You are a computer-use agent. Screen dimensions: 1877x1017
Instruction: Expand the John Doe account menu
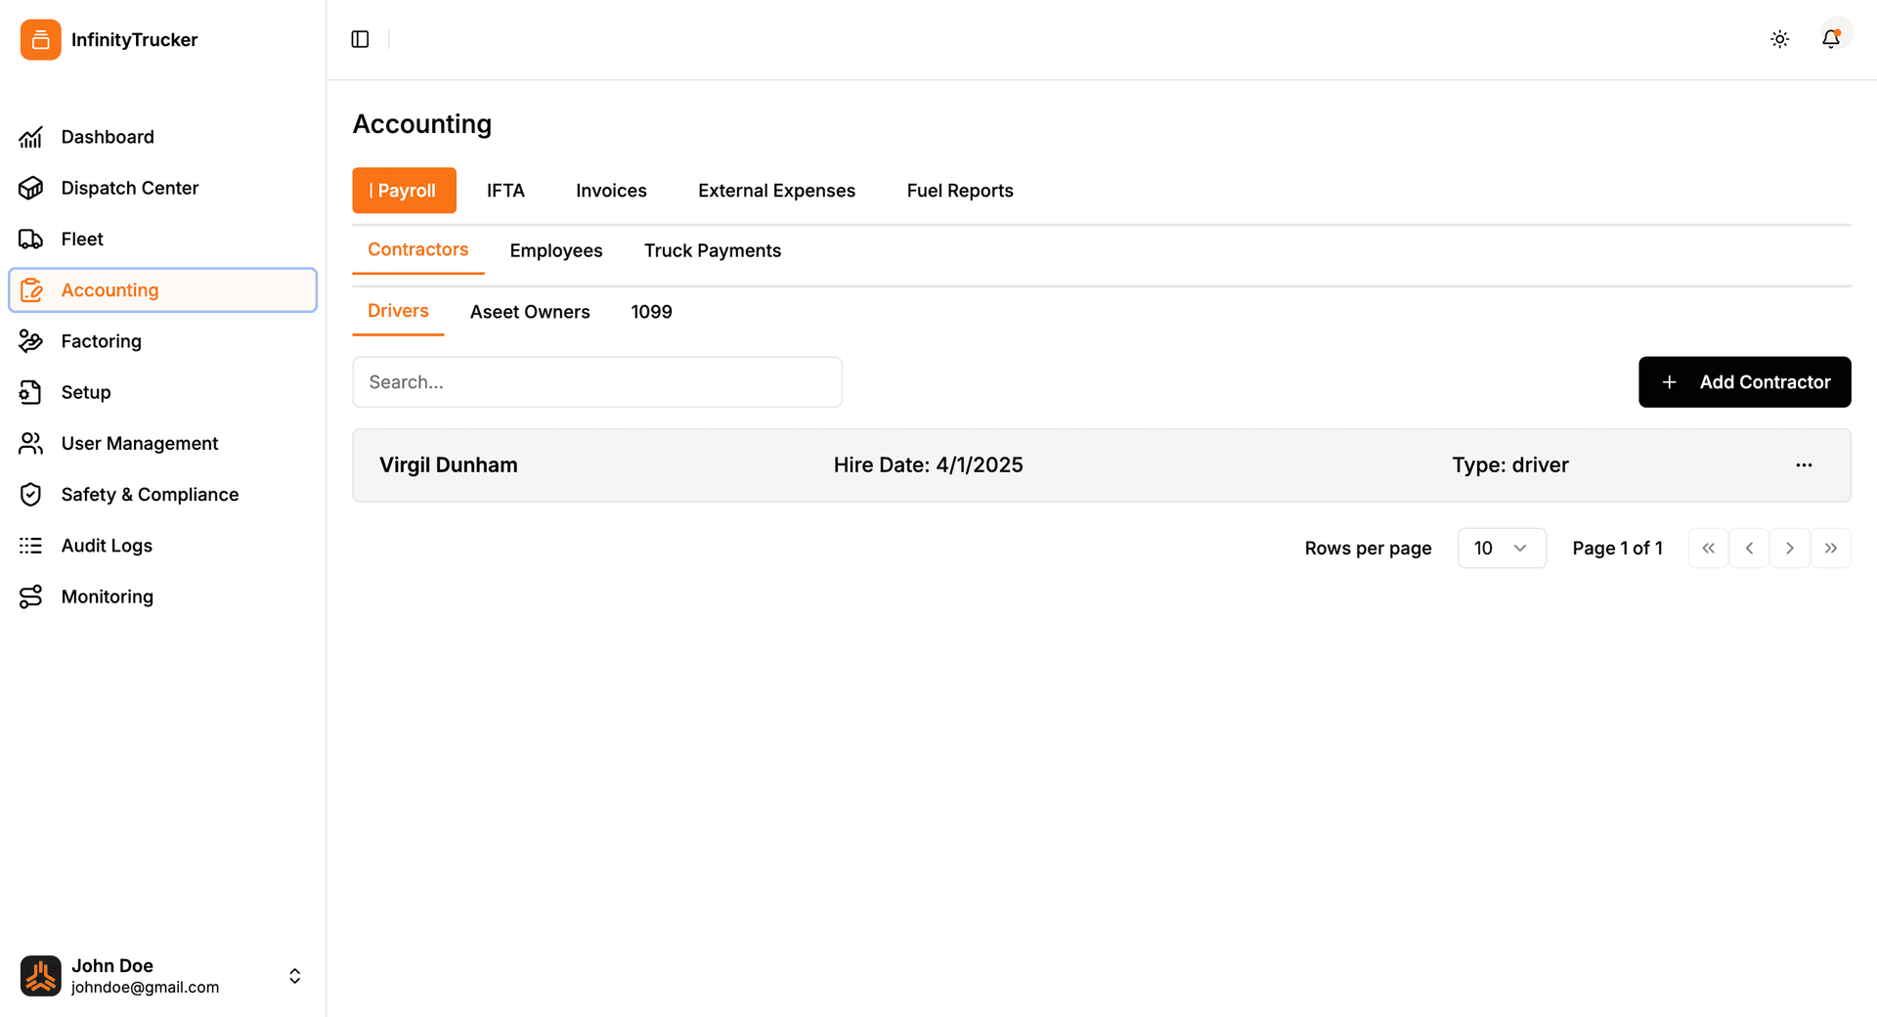[x=294, y=976]
